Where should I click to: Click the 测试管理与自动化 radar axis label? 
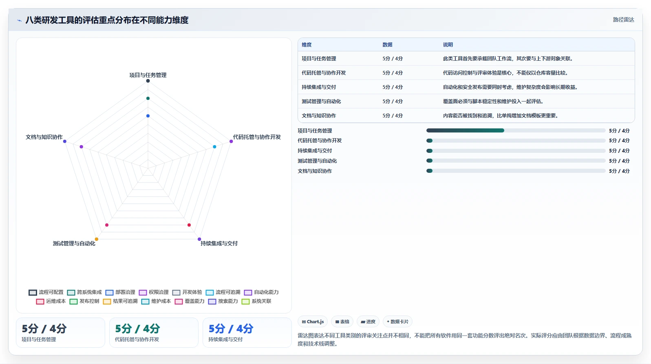(x=74, y=243)
